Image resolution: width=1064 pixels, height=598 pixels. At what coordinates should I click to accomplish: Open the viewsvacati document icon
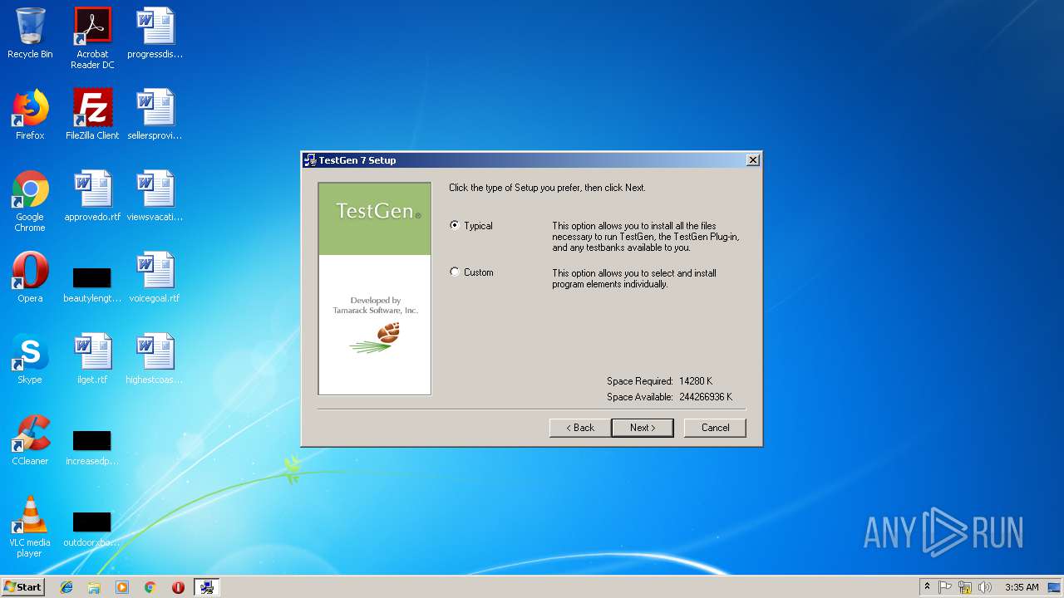[x=155, y=196]
